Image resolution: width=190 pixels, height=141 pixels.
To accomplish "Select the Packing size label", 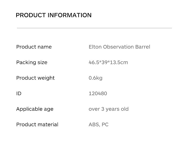I will coord(32,62).
